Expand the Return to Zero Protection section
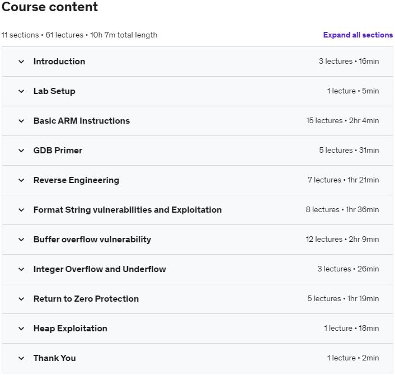Viewport: 395px width, 375px height. [21, 299]
